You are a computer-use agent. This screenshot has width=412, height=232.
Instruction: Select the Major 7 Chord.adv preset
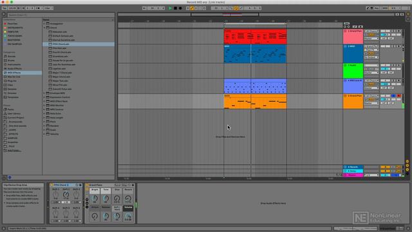[79, 73]
